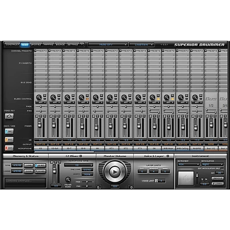Toggle orange bleed indicator on AMB-Near channel
The width and height of the screenshot is (230, 230).
(172, 99)
